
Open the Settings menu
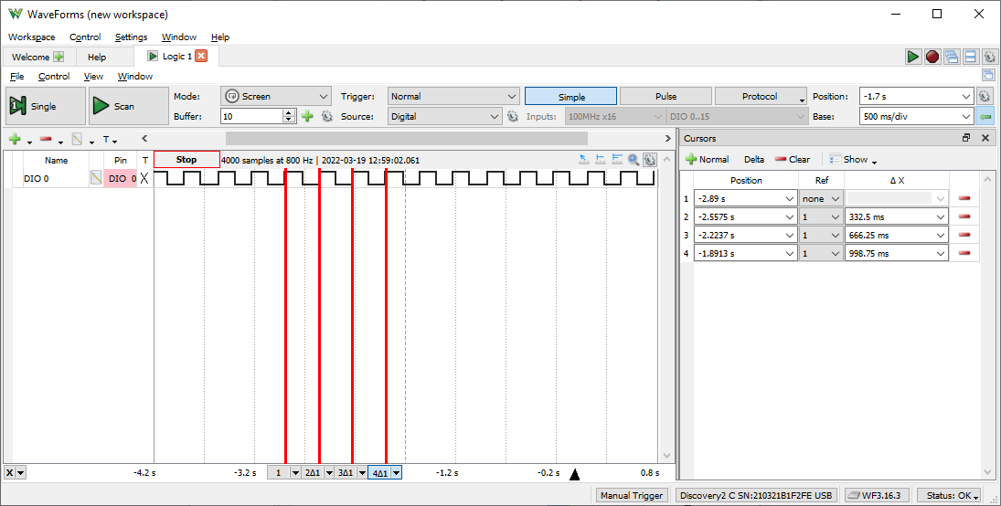[x=131, y=37]
